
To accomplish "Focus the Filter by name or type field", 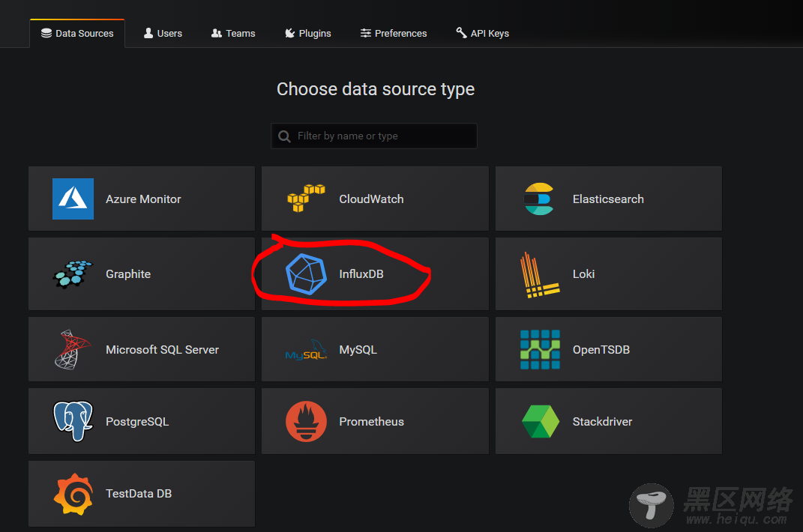I will [x=374, y=136].
